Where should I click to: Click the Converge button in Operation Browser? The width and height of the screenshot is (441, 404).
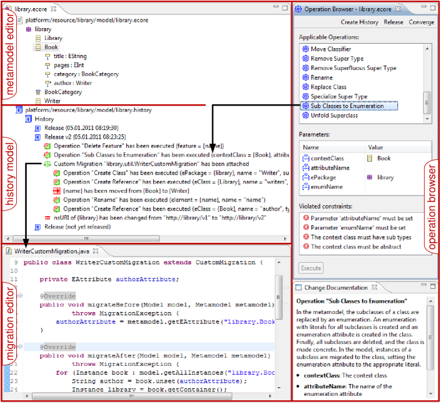click(x=422, y=22)
